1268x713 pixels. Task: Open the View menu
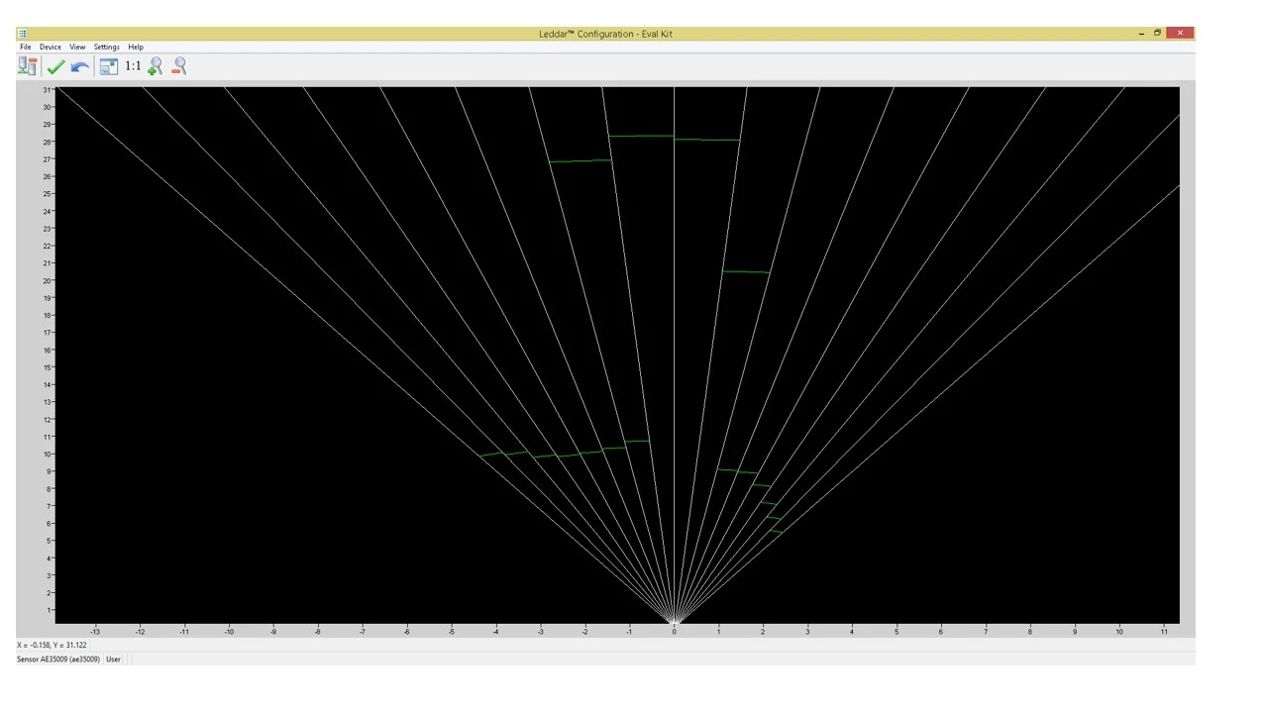(x=77, y=47)
